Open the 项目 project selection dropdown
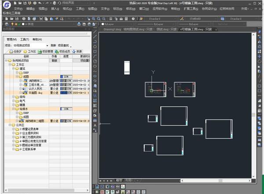 [47, 45]
